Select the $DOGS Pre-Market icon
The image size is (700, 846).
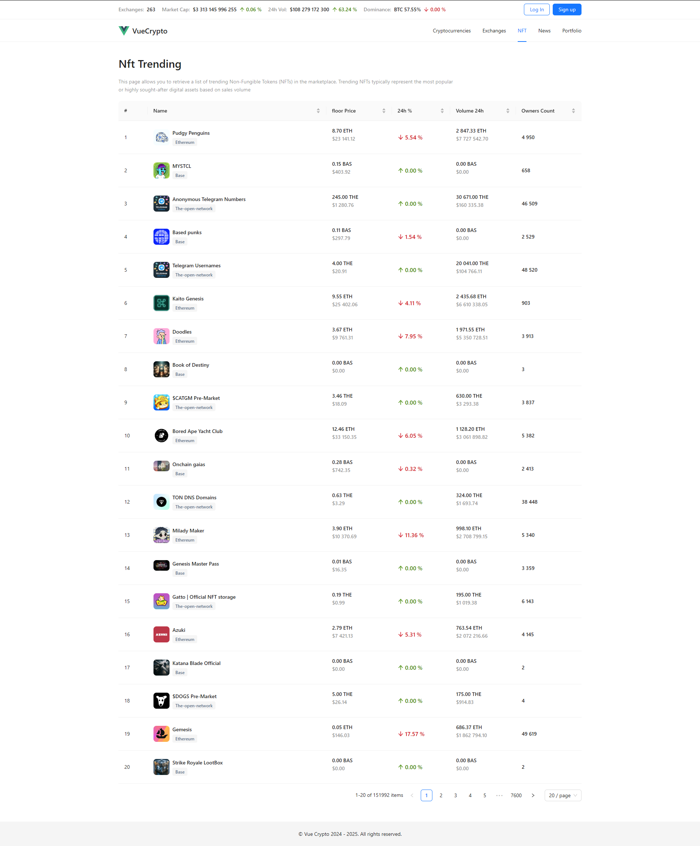pyautogui.click(x=161, y=701)
